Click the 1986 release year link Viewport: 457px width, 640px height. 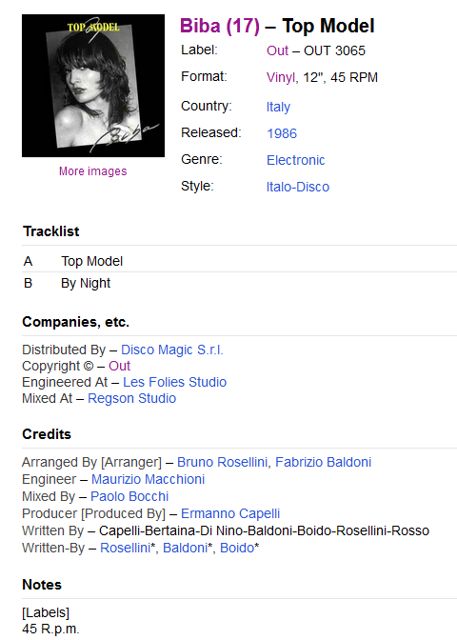tap(282, 133)
